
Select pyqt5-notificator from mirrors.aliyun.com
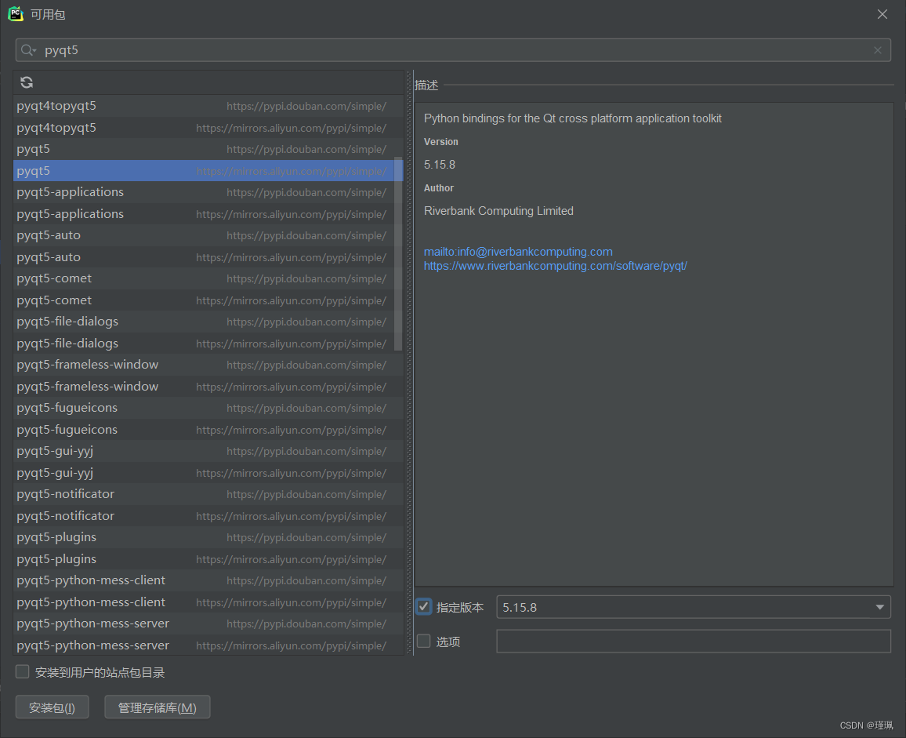coord(208,515)
